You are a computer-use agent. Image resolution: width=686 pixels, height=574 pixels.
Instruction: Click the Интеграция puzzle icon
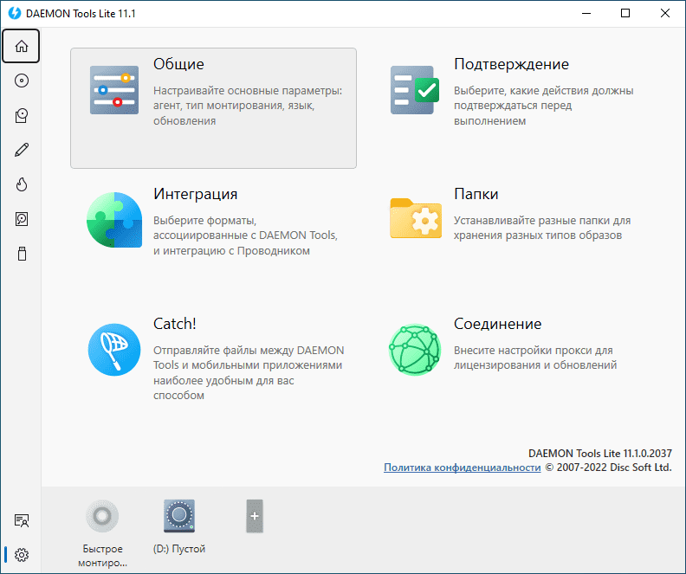(114, 220)
